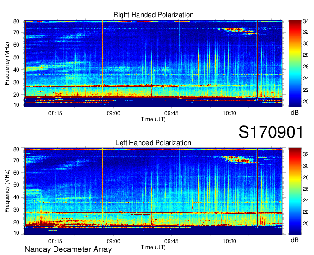Click the Right Handed Polarization title
This screenshot has width=314, height=255.
click(153, 15)
